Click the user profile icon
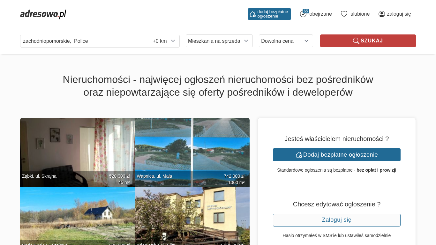 click(381, 14)
